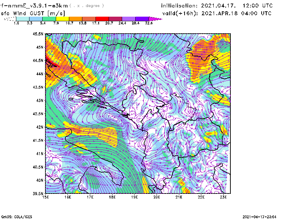The height and width of the screenshot is (219, 284).
Task: Click the '22E' longitude label
Action: (201, 197)
